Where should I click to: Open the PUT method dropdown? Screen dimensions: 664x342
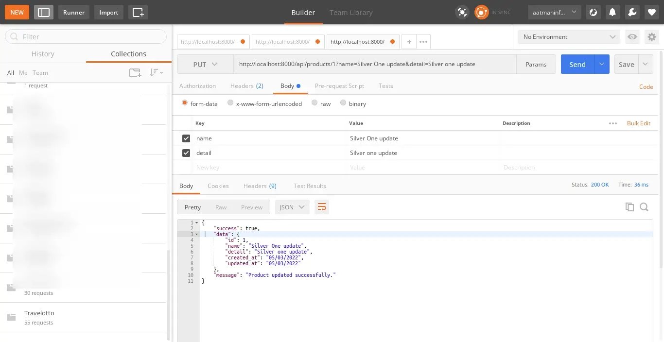coord(205,64)
